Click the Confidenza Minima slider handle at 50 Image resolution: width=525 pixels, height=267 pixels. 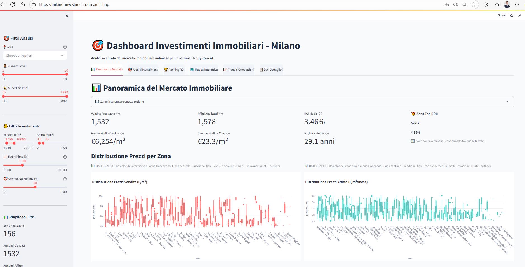pos(35,187)
